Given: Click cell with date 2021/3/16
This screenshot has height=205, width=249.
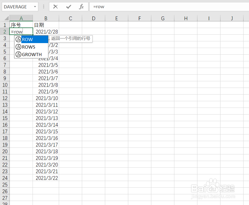Looking at the screenshot, I should point(46,138).
